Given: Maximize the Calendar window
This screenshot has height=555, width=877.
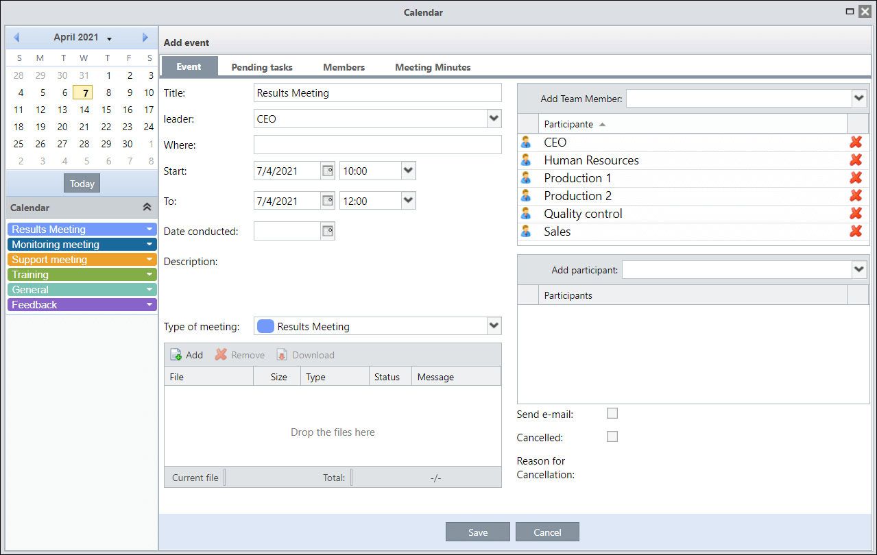Looking at the screenshot, I should point(850,12).
